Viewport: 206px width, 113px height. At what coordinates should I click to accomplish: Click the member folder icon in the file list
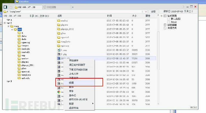[59, 21]
